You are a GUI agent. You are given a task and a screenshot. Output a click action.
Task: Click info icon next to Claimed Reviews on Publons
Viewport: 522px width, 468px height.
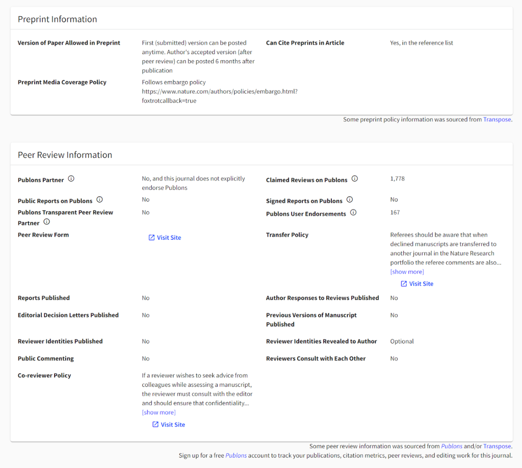[355, 179]
